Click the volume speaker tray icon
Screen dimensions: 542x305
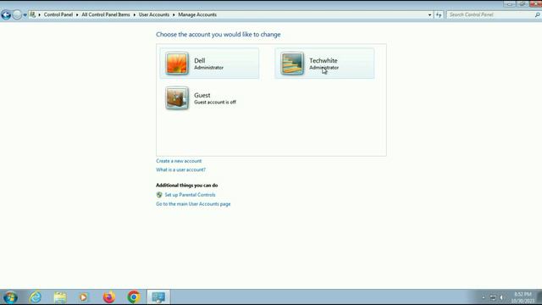[501, 297]
